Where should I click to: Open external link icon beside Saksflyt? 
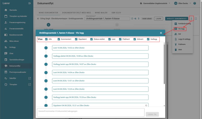tap(30, 78)
